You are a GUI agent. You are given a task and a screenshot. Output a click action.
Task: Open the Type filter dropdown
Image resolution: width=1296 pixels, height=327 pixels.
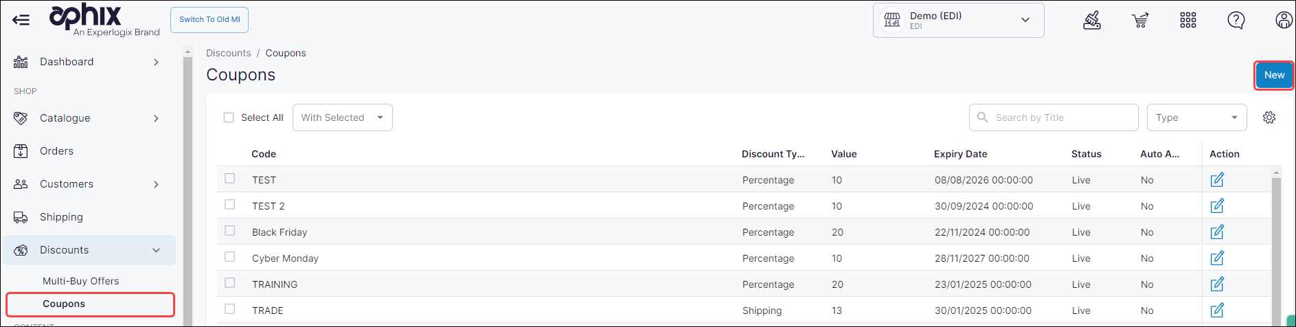coord(1196,117)
